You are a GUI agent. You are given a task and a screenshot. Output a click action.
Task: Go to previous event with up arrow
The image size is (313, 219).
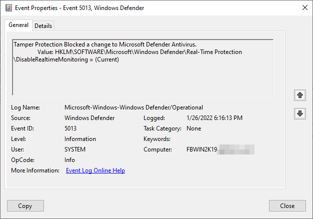coord(300,95)
